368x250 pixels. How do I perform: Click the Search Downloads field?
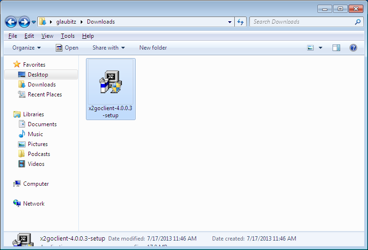click(302, 22)
